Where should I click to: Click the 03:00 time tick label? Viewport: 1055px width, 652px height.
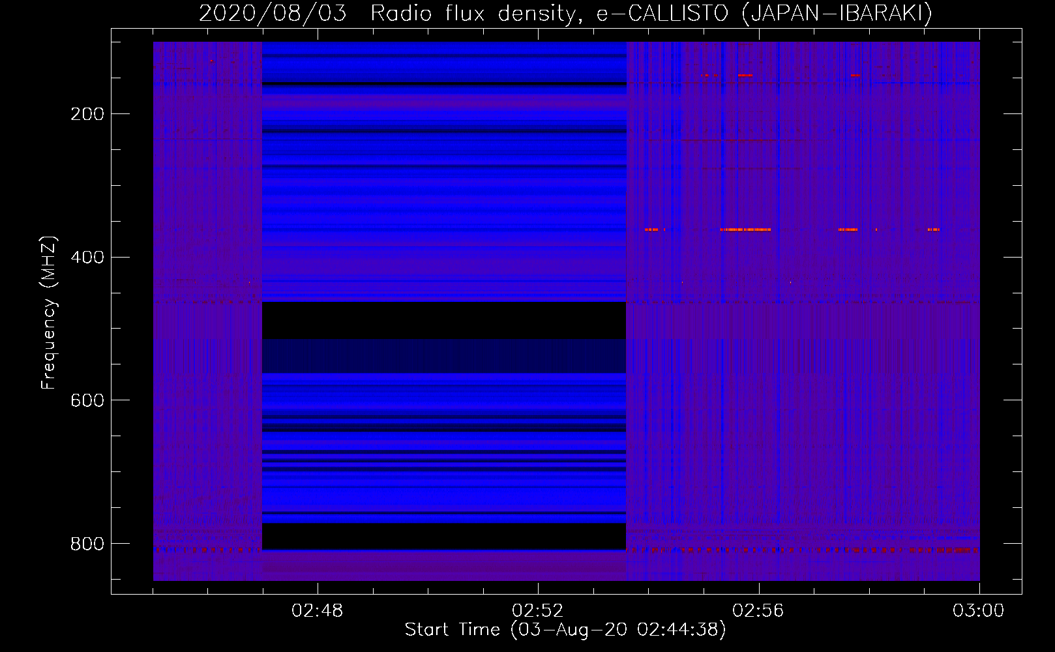(979, 611)
